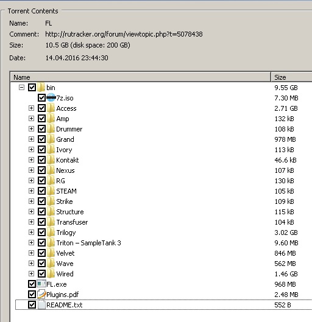Click the Drummer folder icon
Image resolution: width=312 pixels, height=322 pixels.
click(x=51, y=129)
